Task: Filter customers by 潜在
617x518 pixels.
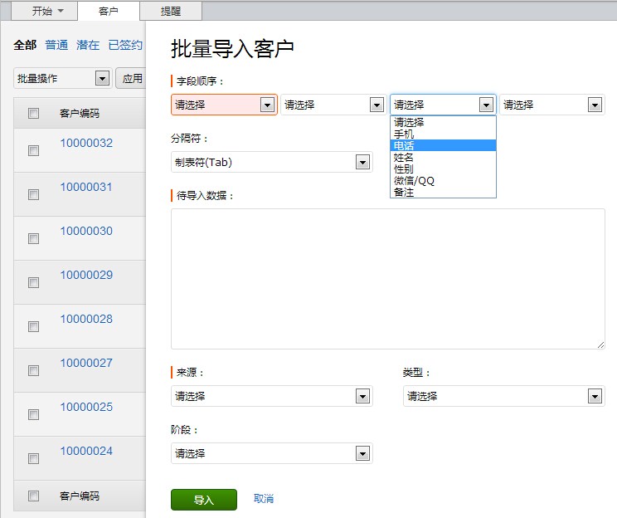Action: (88, 45)
